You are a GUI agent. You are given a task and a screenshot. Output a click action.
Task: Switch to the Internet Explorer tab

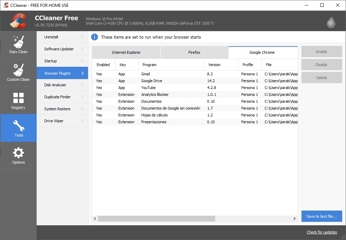[x=126, y=52]
